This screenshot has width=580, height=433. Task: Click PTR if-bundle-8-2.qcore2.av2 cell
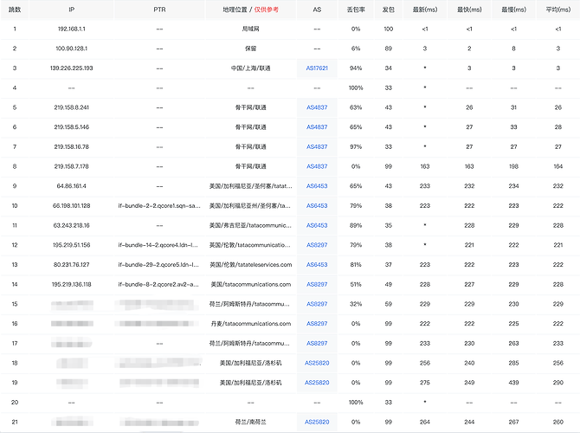pos(158,284)
